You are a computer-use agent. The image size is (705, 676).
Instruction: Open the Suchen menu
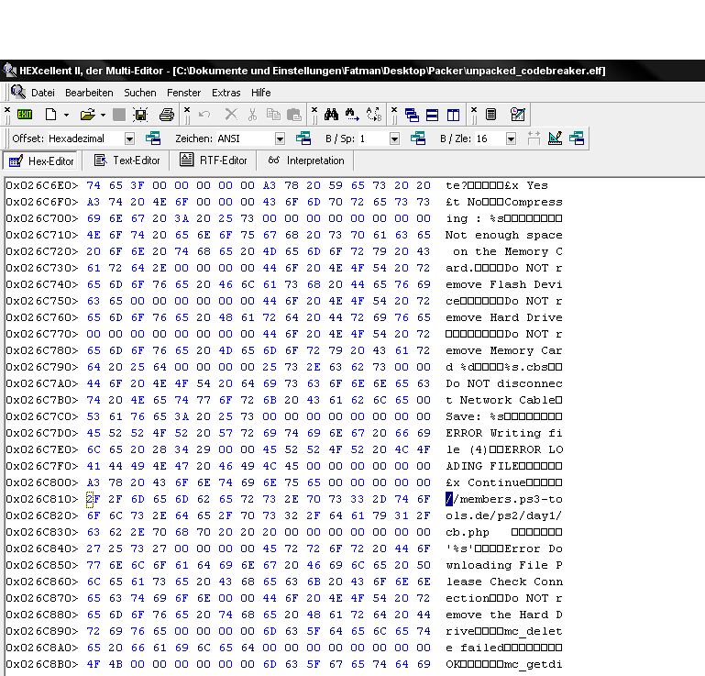140,93
